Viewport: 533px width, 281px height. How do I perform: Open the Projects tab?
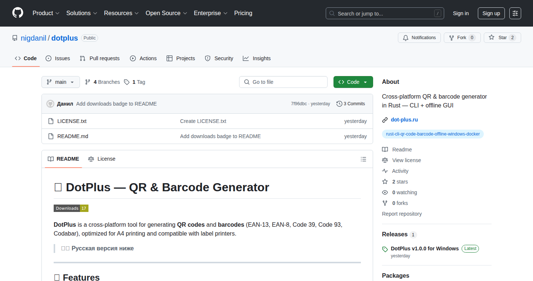pos(181,58)
